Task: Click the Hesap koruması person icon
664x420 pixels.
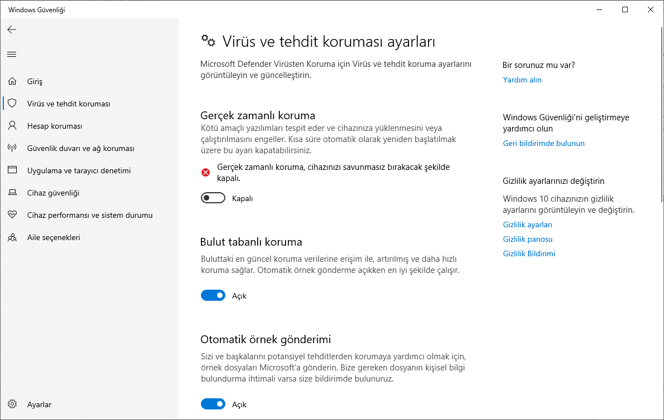Action: point(12,126)
